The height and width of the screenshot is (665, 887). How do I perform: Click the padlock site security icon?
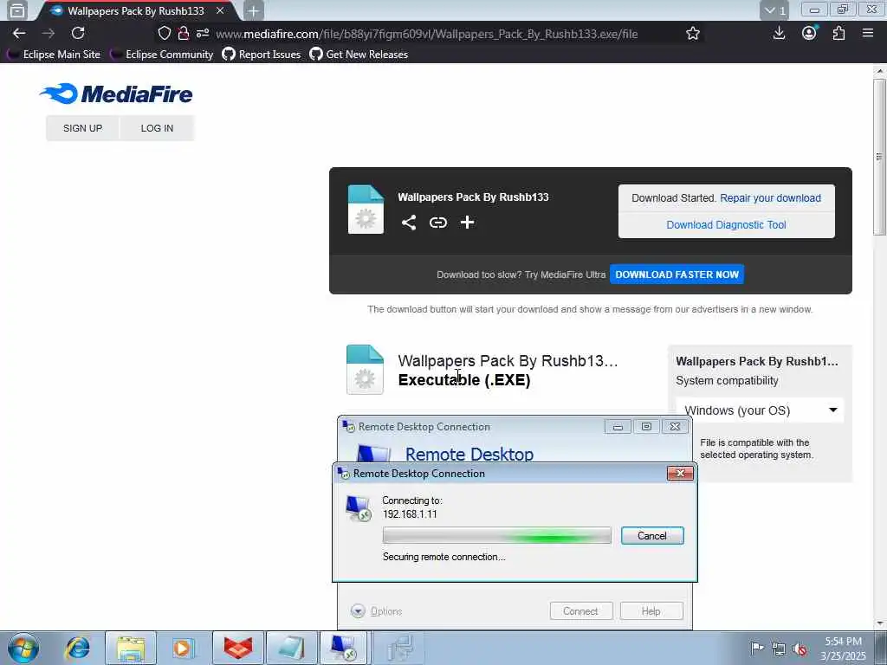click(184, 34)
